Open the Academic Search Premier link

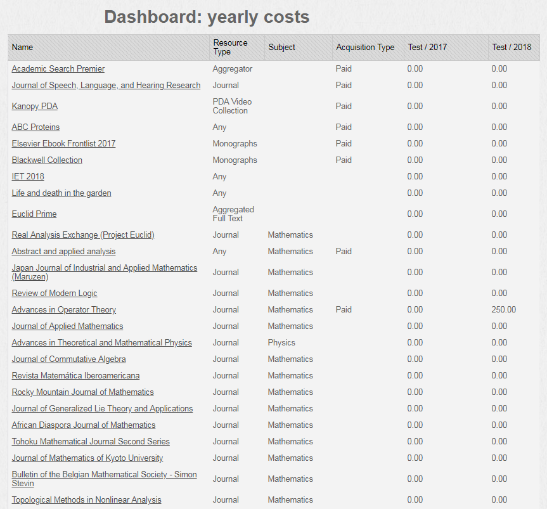58,68
